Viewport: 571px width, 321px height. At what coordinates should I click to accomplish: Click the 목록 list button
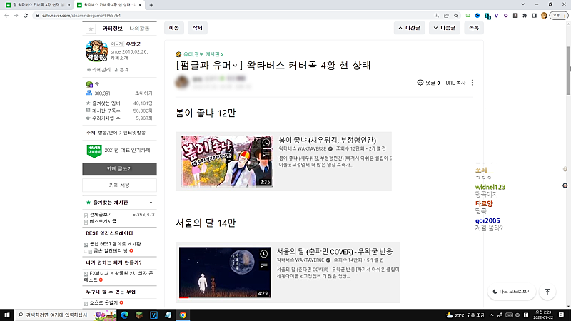tap(474, 28)
